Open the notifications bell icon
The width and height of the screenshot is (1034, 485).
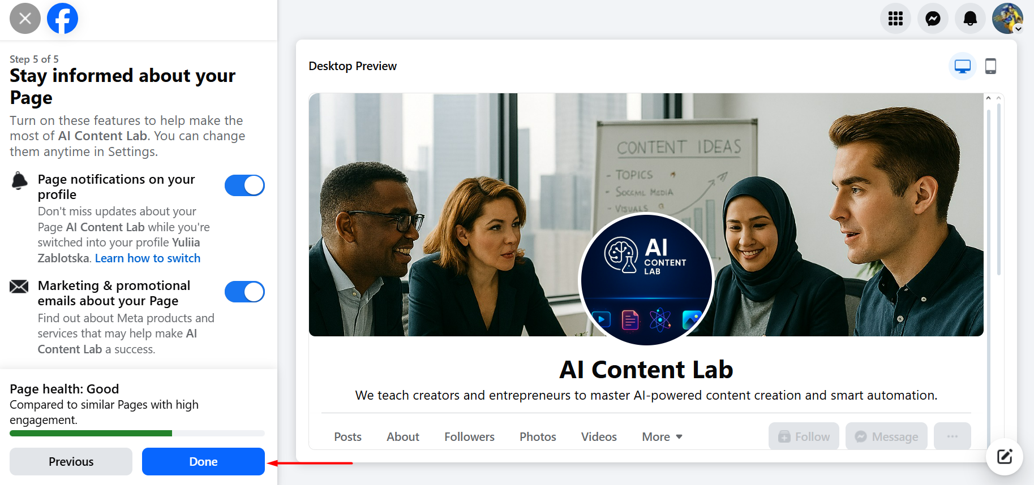[x=970, y=19]
